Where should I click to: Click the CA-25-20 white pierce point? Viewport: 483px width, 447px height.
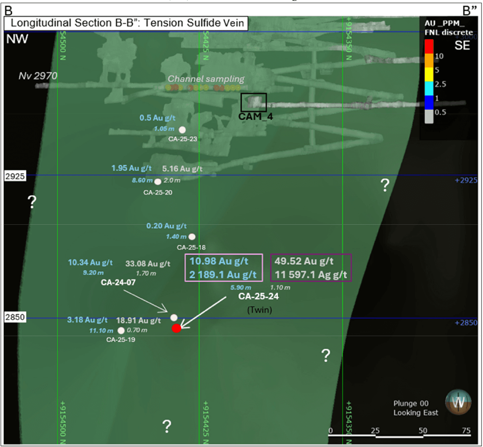tap(158, 182)
